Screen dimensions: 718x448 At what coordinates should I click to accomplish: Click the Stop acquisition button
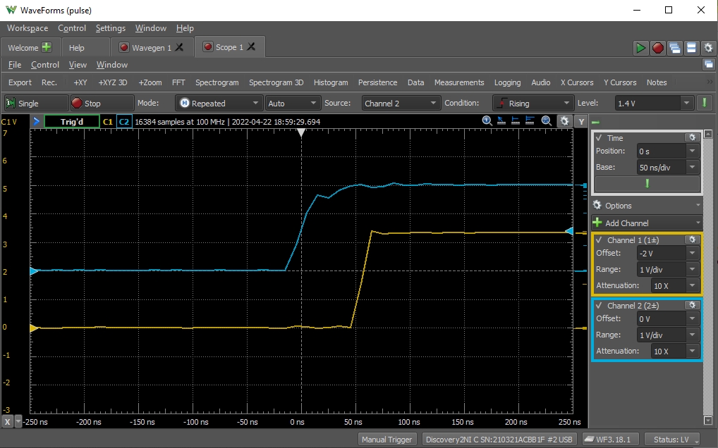(102, 104)
